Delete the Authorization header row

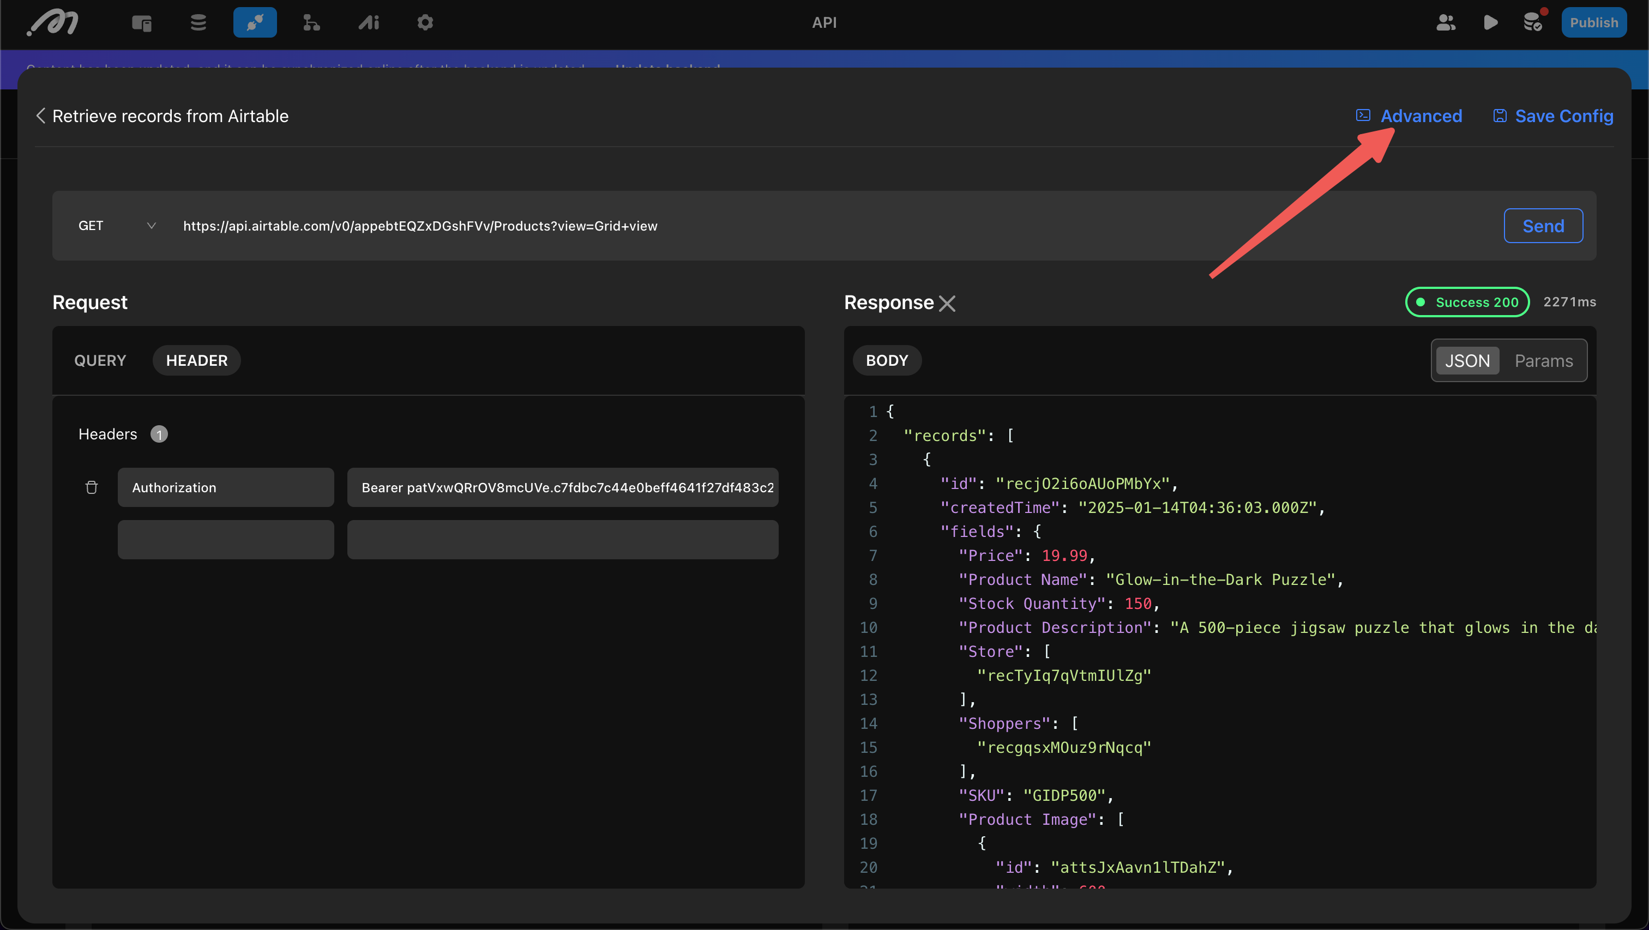click(92, 488)
